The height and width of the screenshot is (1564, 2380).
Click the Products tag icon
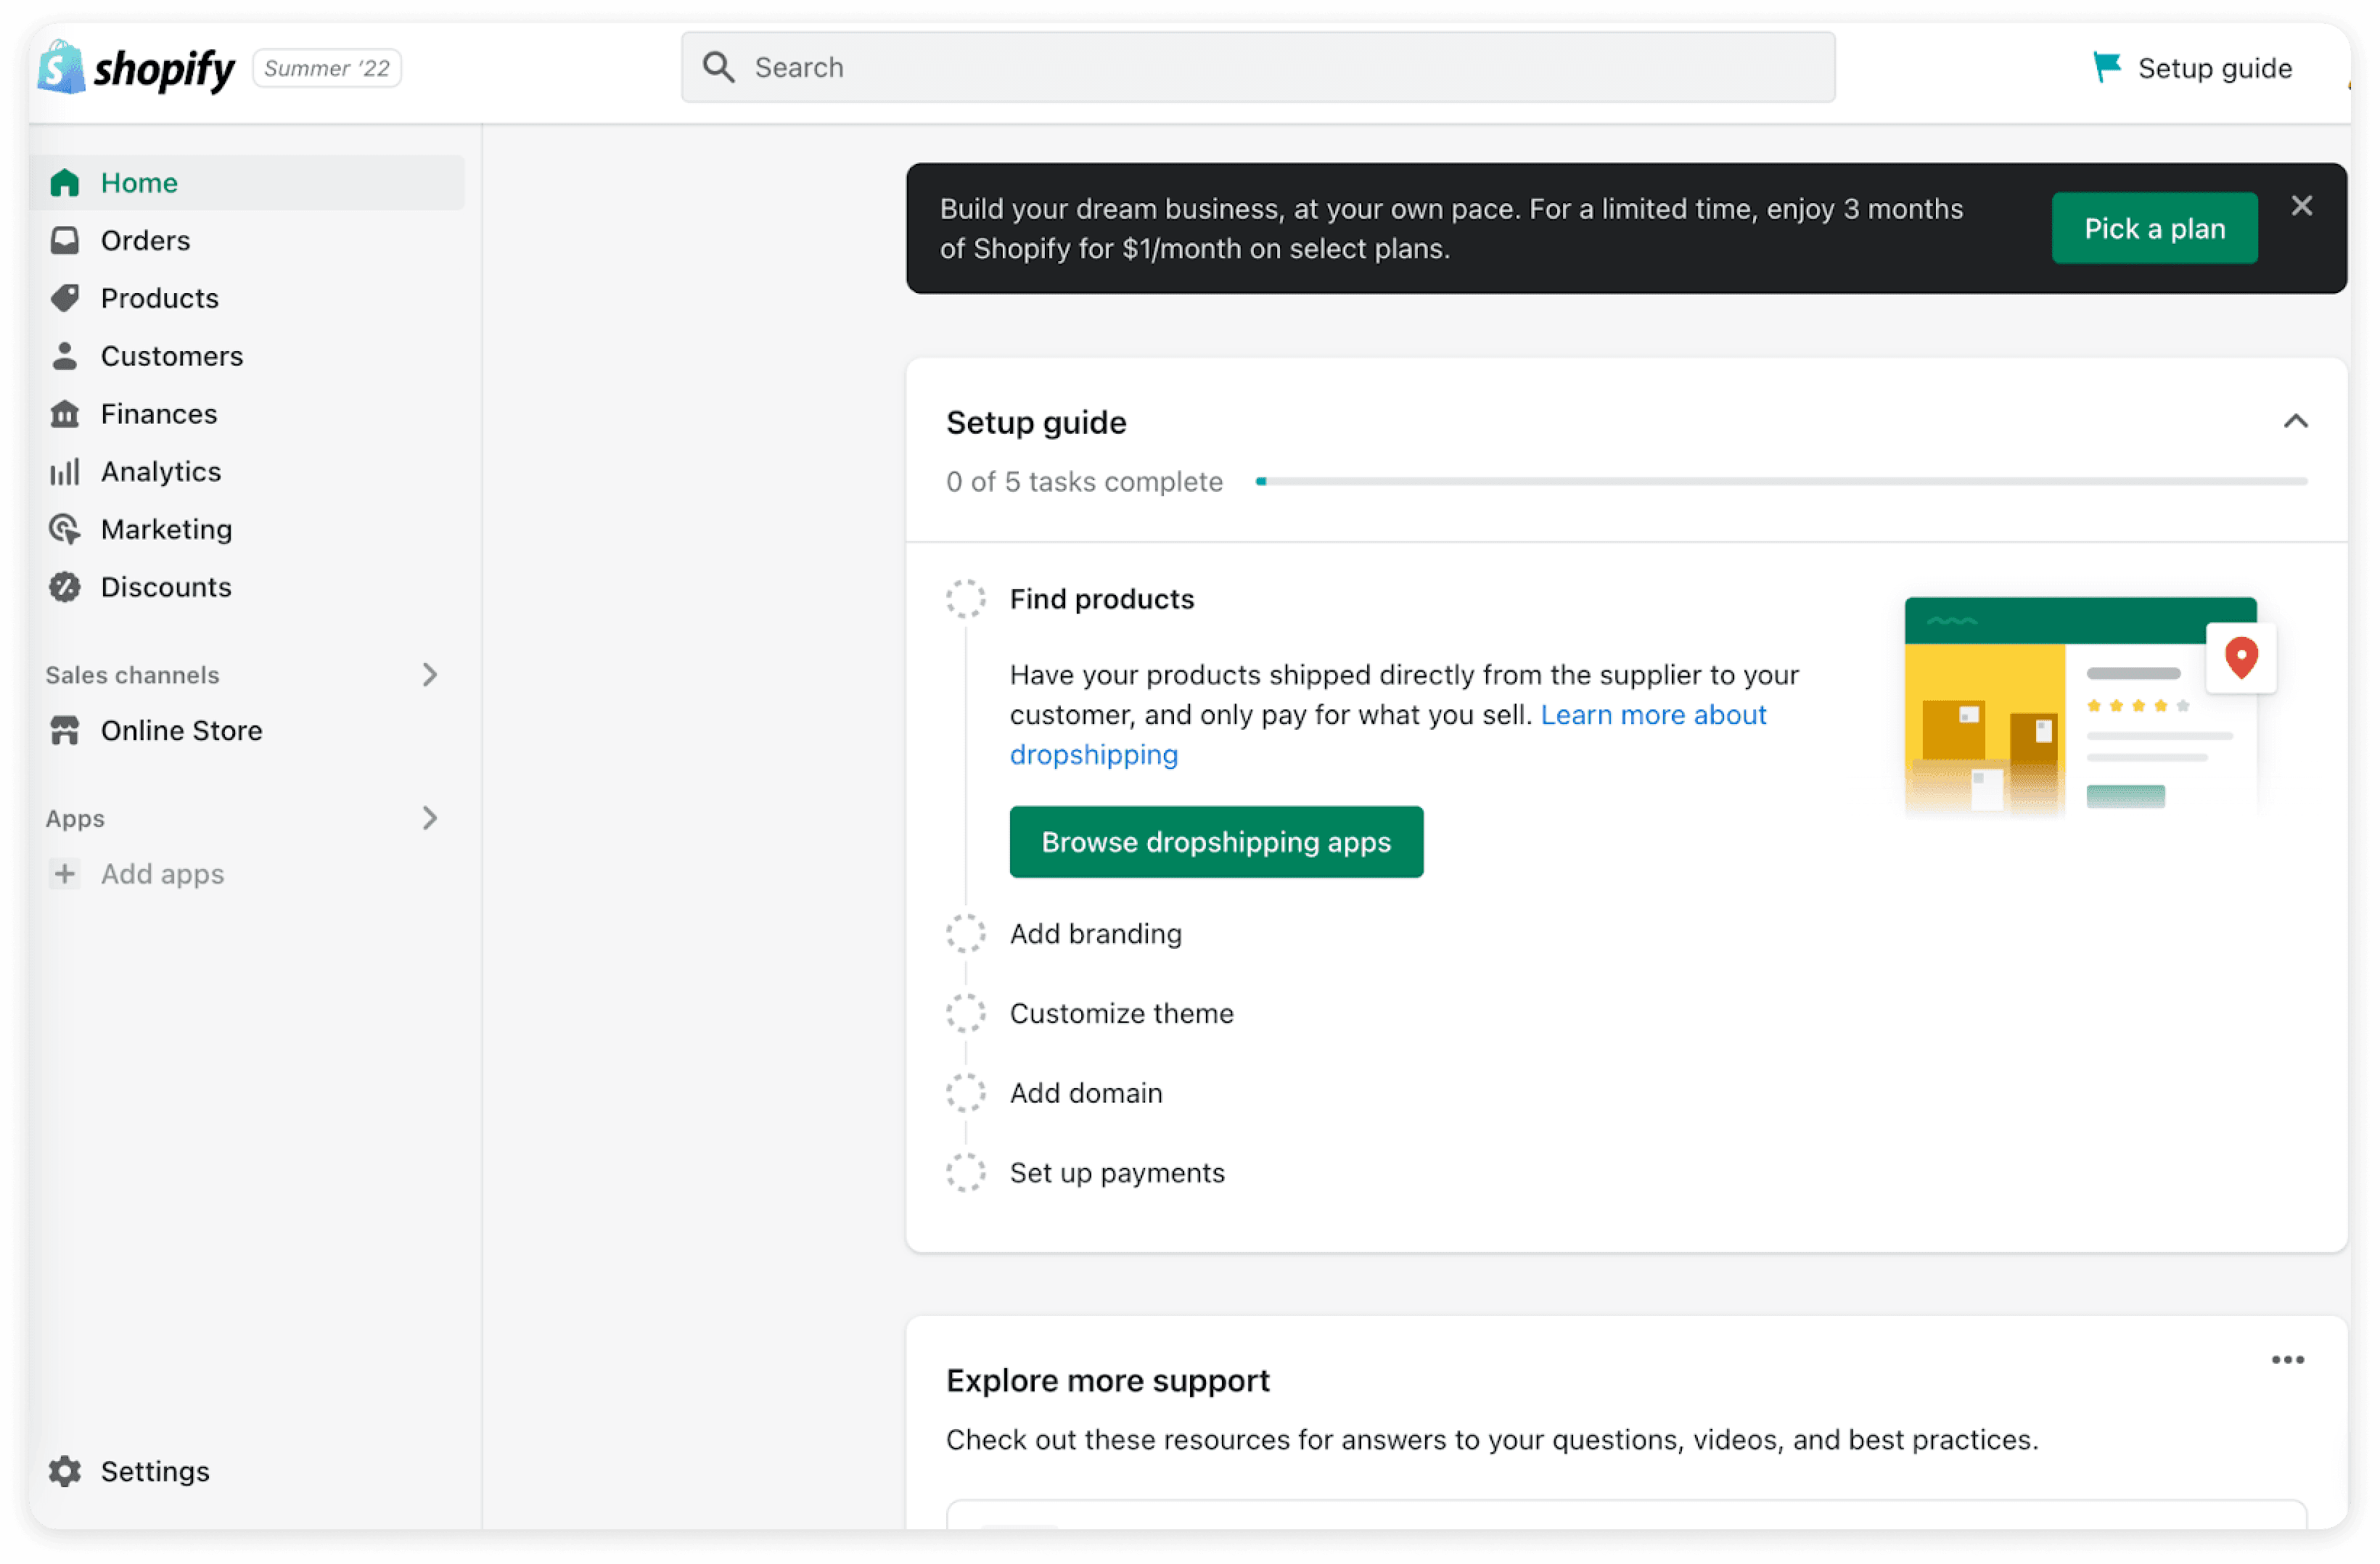pos(65,298)
